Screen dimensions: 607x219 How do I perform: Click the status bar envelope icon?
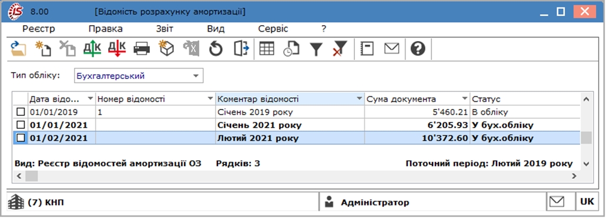point(557,201)
